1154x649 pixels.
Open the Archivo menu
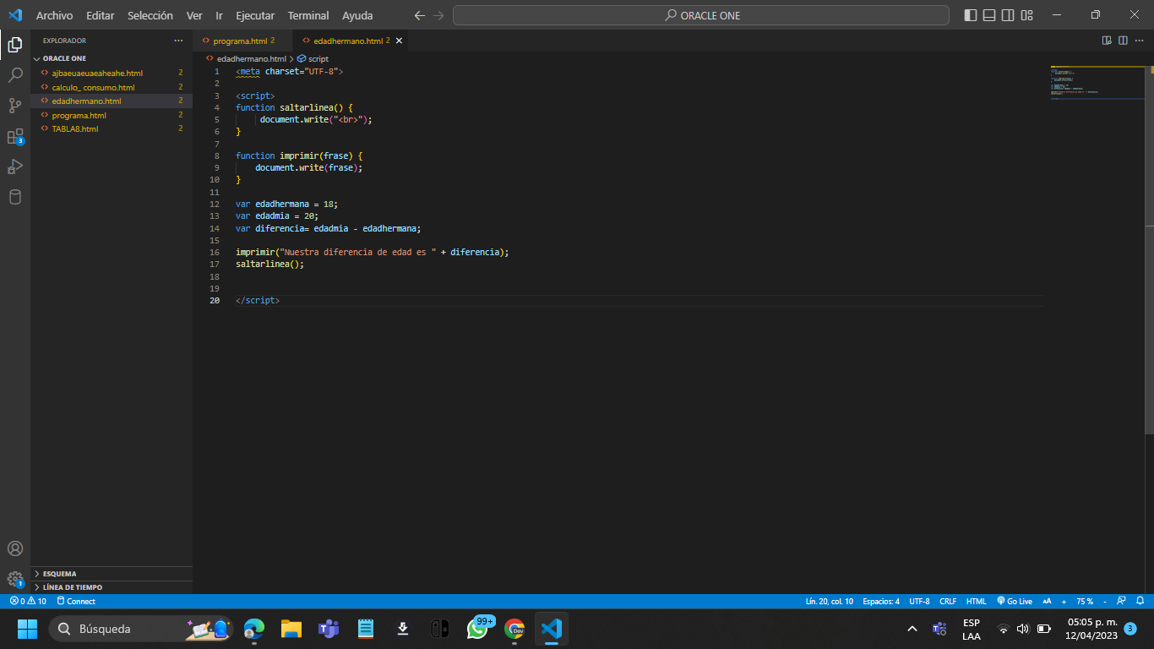[x=54, y=15]
